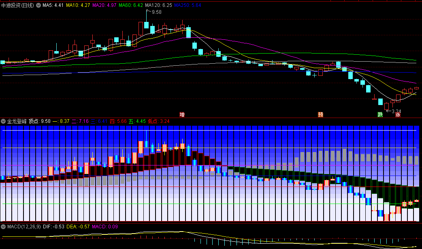The image size is (422, 249).
Task: Expand the 金龙登峰 indicator dropdown
Action: pos(3,121)
